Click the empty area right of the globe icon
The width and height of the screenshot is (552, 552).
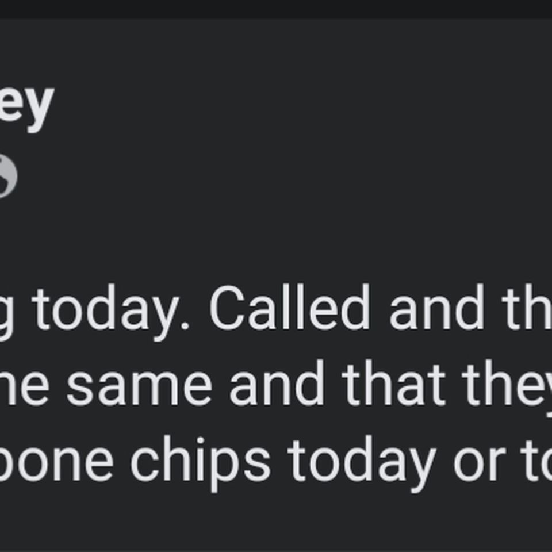point(282,176)
